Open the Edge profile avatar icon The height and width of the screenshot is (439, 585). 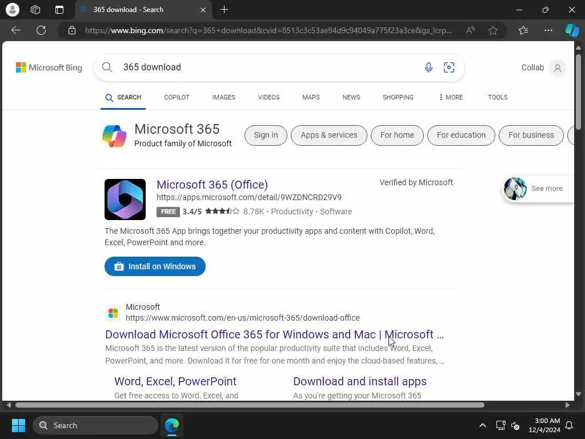(13, 10)
